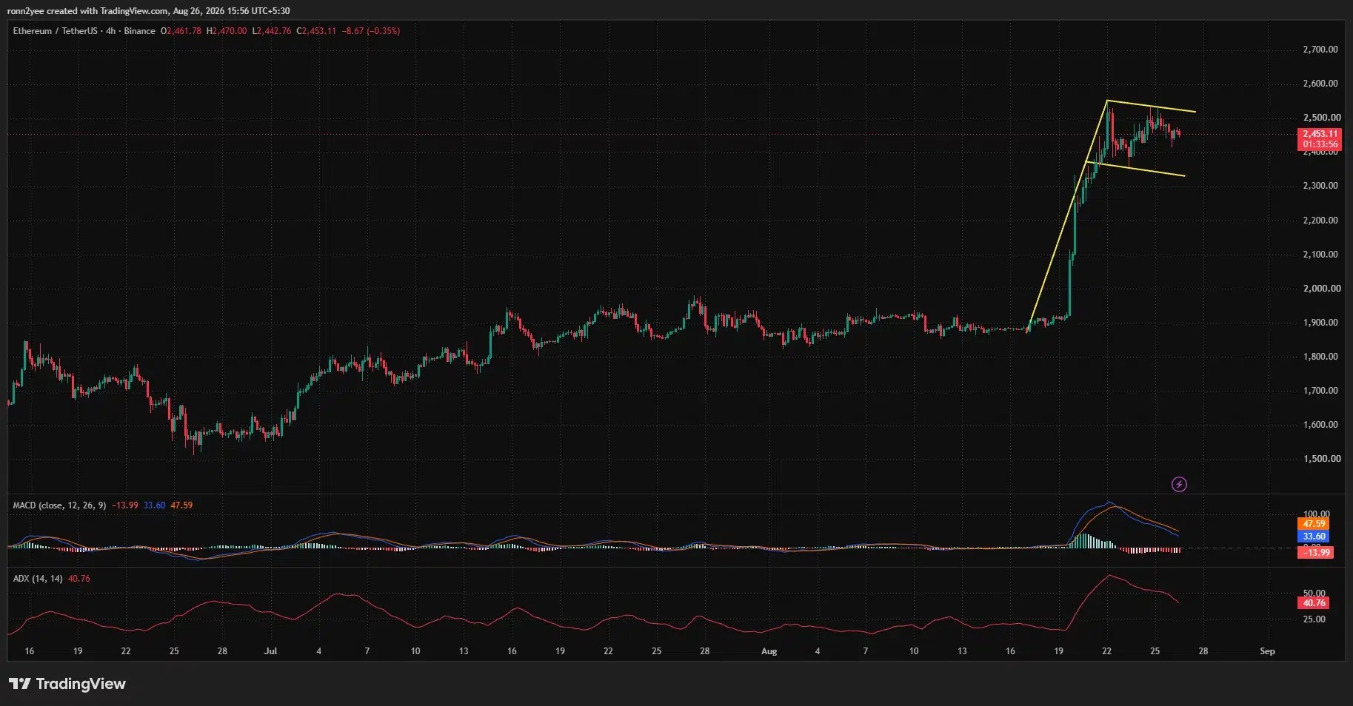Click the blue 33.60 label on MACD axis
Screen dimensions: 1353x706
pyautogui.click(x=1314, y=537)
